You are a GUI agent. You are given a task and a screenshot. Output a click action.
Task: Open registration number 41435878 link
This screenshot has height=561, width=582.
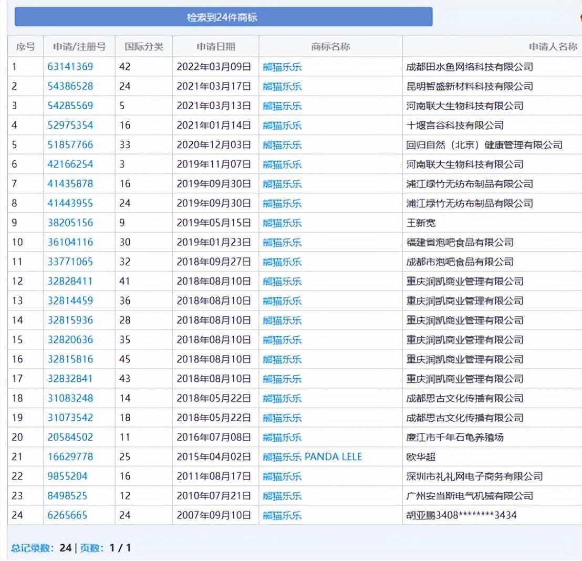(x=70, y=184)
